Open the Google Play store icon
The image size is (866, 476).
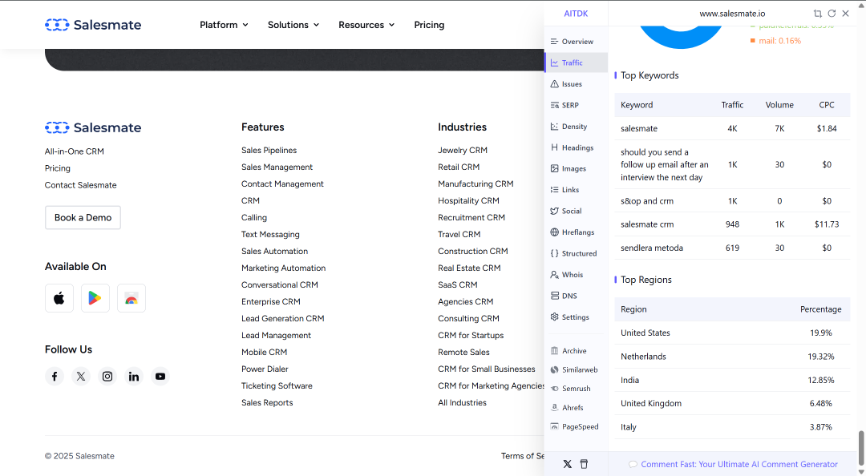[x=95, y=298]
